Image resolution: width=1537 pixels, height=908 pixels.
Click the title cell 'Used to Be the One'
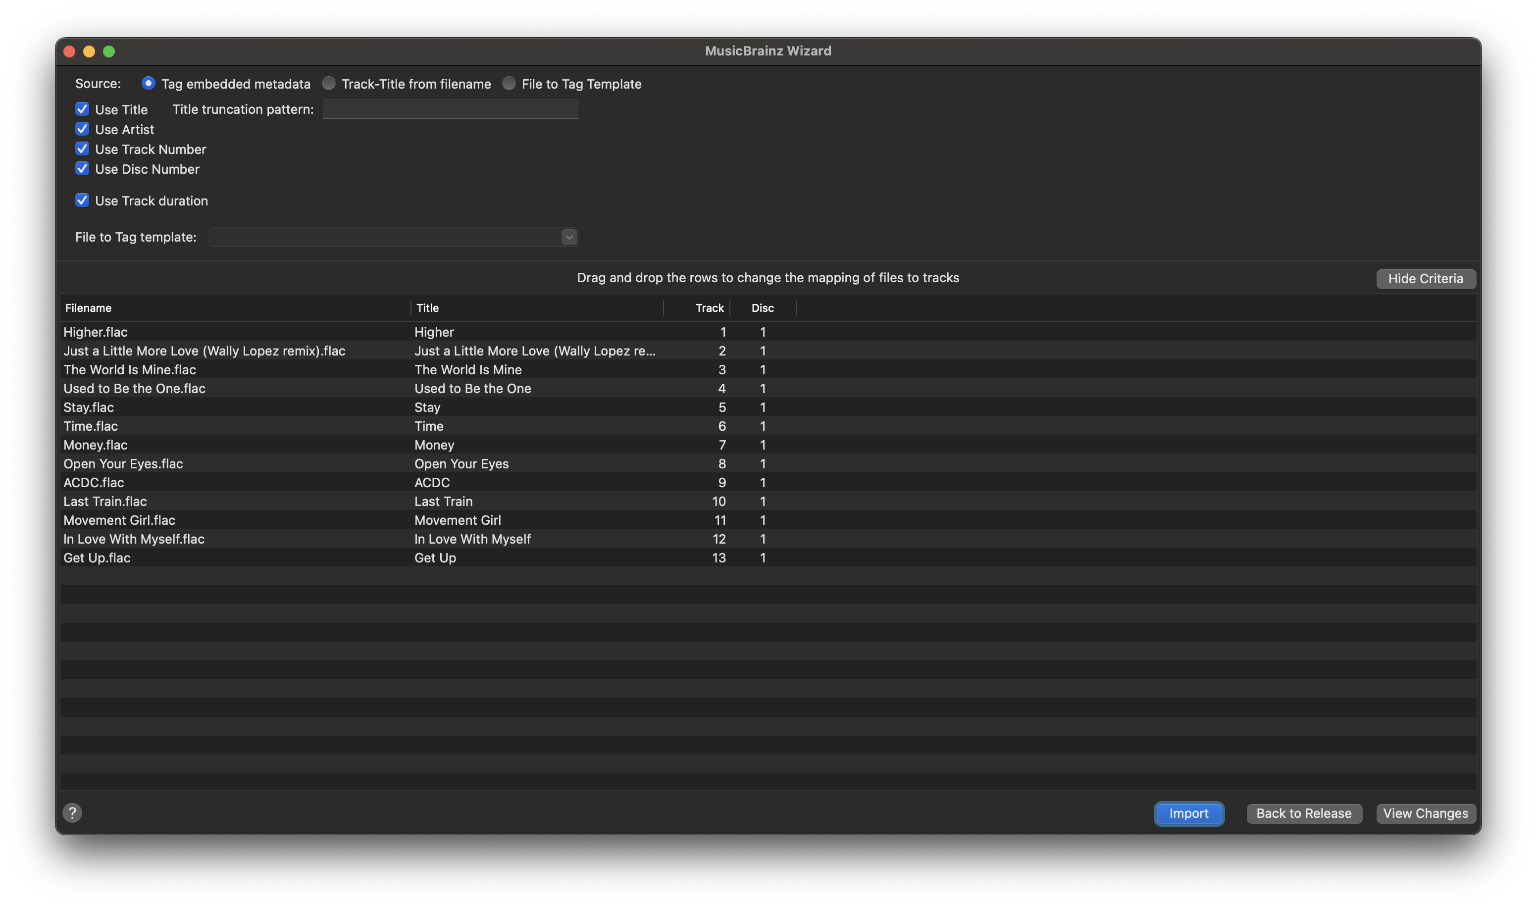pyautogui.click(x=472, y=388)
